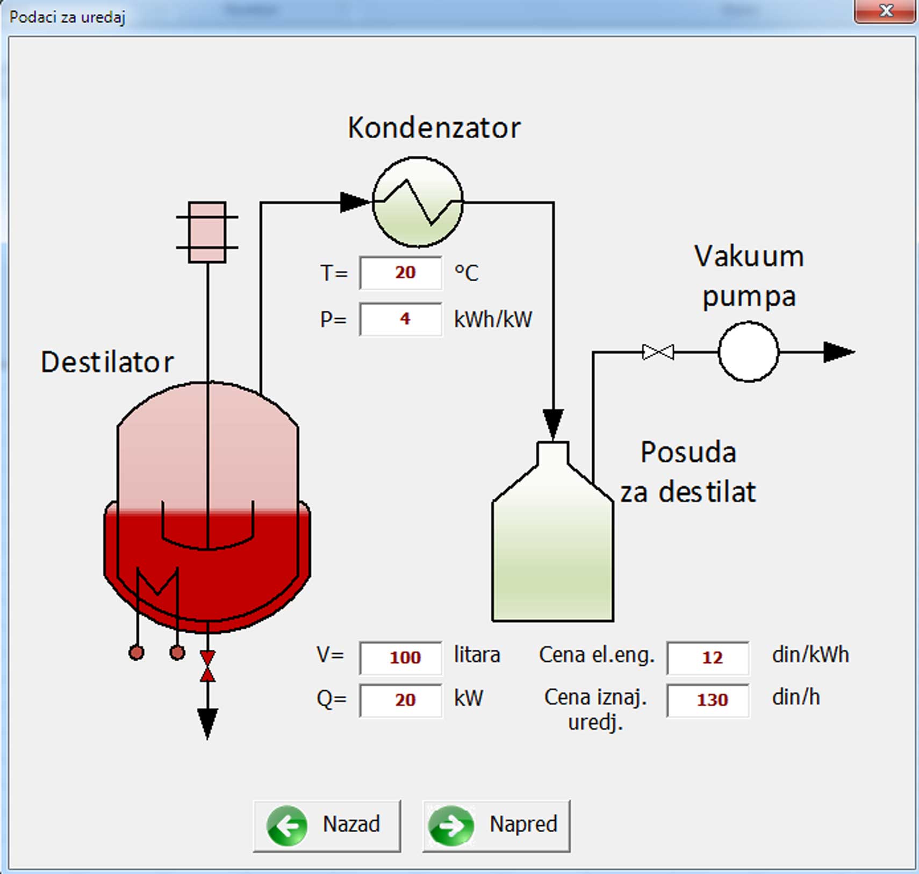The width and height of the screenshot is (919, 874).
Task: Click the red drain valve under Destilator
Action: click(x=207, y=667)
